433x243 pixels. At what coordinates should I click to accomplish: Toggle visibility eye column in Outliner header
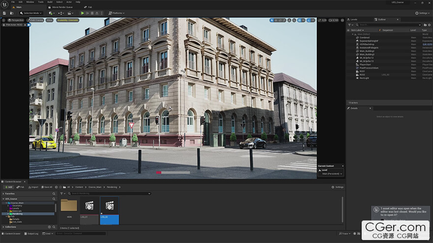click(x=348, y=30)
